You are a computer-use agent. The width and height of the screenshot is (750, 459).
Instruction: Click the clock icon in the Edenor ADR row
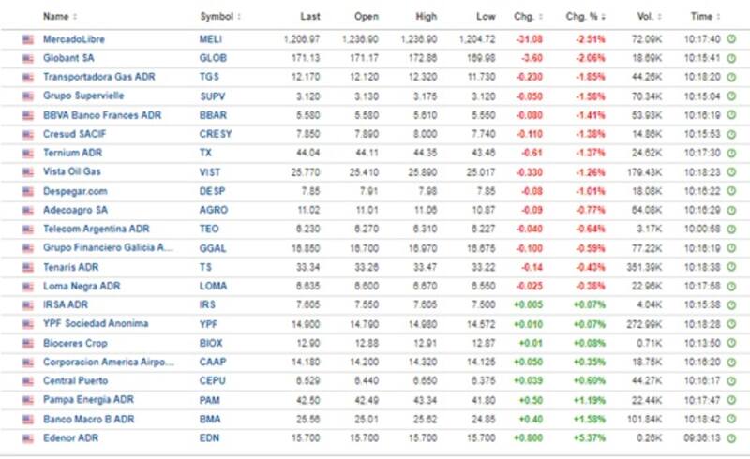pos(731,437)
